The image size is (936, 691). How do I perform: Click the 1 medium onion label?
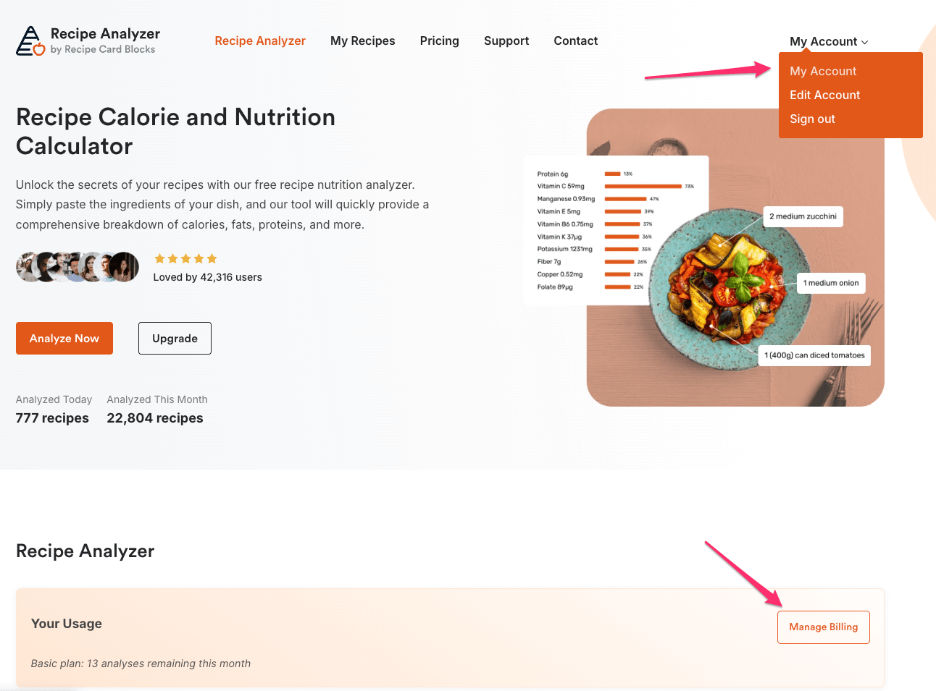pos(831,283)
